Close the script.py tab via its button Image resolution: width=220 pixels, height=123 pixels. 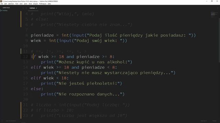coord(36,8)
